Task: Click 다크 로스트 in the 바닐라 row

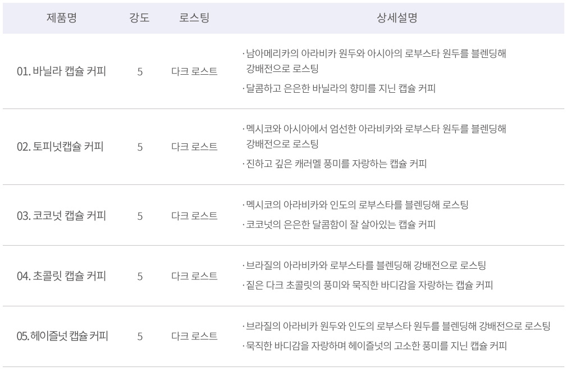Action: coord(194,71)
